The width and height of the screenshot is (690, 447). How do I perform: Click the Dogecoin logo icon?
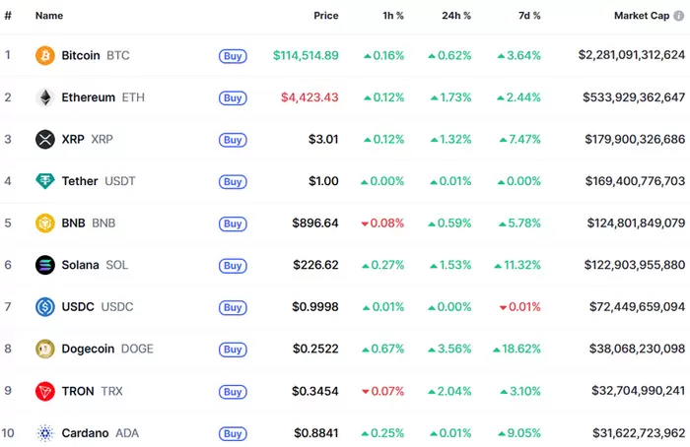[44, 349]
